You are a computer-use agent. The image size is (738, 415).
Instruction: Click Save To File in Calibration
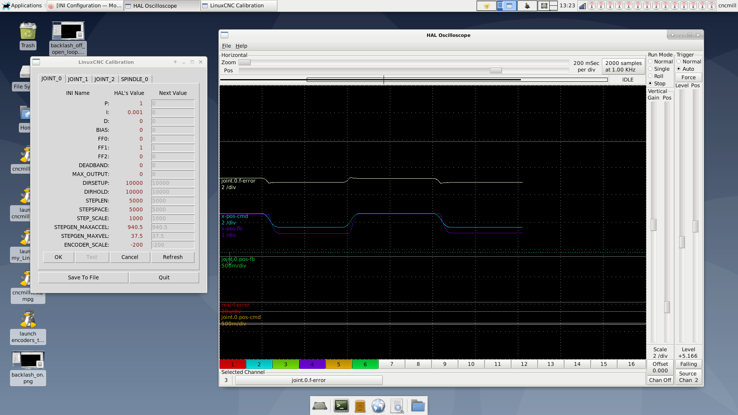(x=83, y=277)
